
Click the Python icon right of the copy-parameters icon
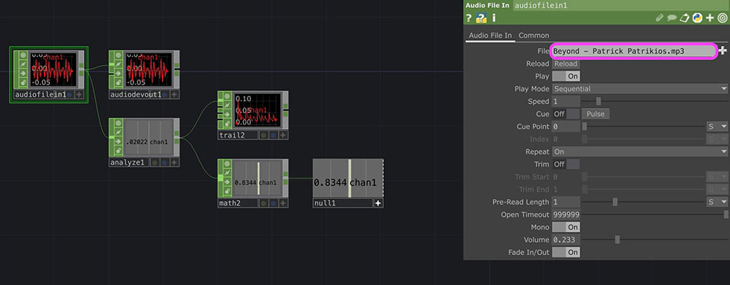pyautogui.click(x=697, y=18)
